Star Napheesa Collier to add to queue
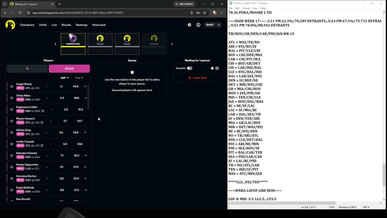Viewport: 387px width, 218px height. [12, 109]
